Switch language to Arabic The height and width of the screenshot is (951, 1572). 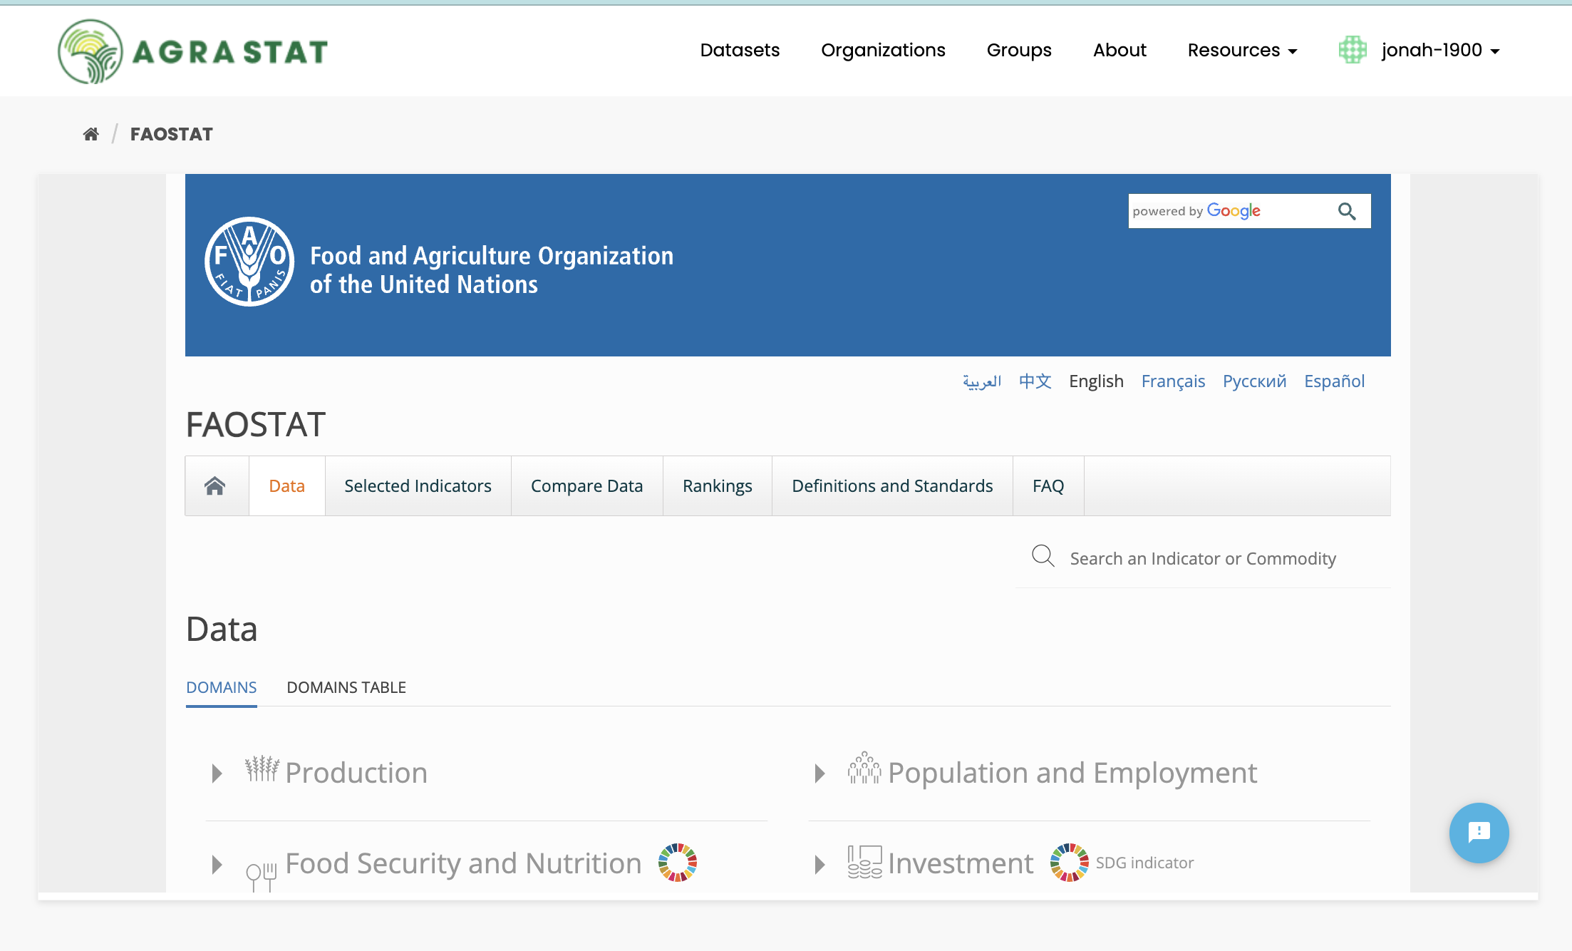(x=982, y=381)
